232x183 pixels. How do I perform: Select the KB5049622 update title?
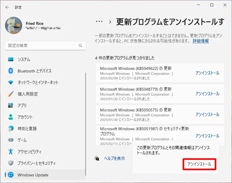[x=136, y=68]
